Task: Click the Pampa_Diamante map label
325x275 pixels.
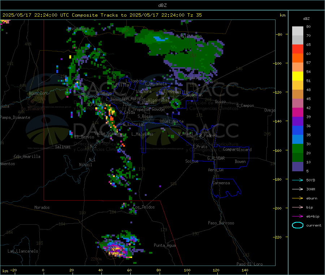Action: 15,117
